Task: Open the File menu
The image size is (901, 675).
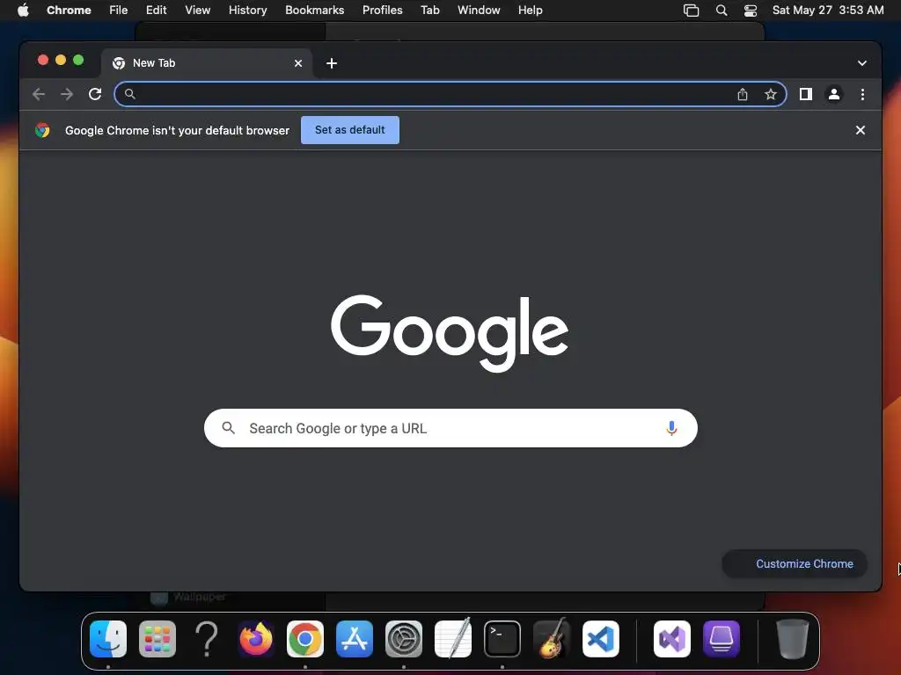Action: pyautogui.click(x=119, y=11)
